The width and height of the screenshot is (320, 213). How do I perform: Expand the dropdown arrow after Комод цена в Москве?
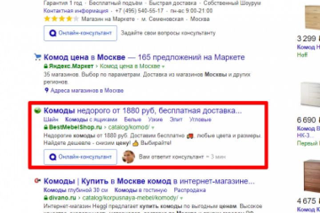tap(163, 67)
